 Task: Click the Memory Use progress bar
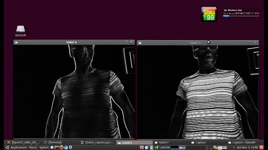(241, 16)
